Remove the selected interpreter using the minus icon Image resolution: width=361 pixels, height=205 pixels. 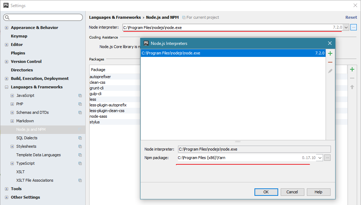(330, 61)
